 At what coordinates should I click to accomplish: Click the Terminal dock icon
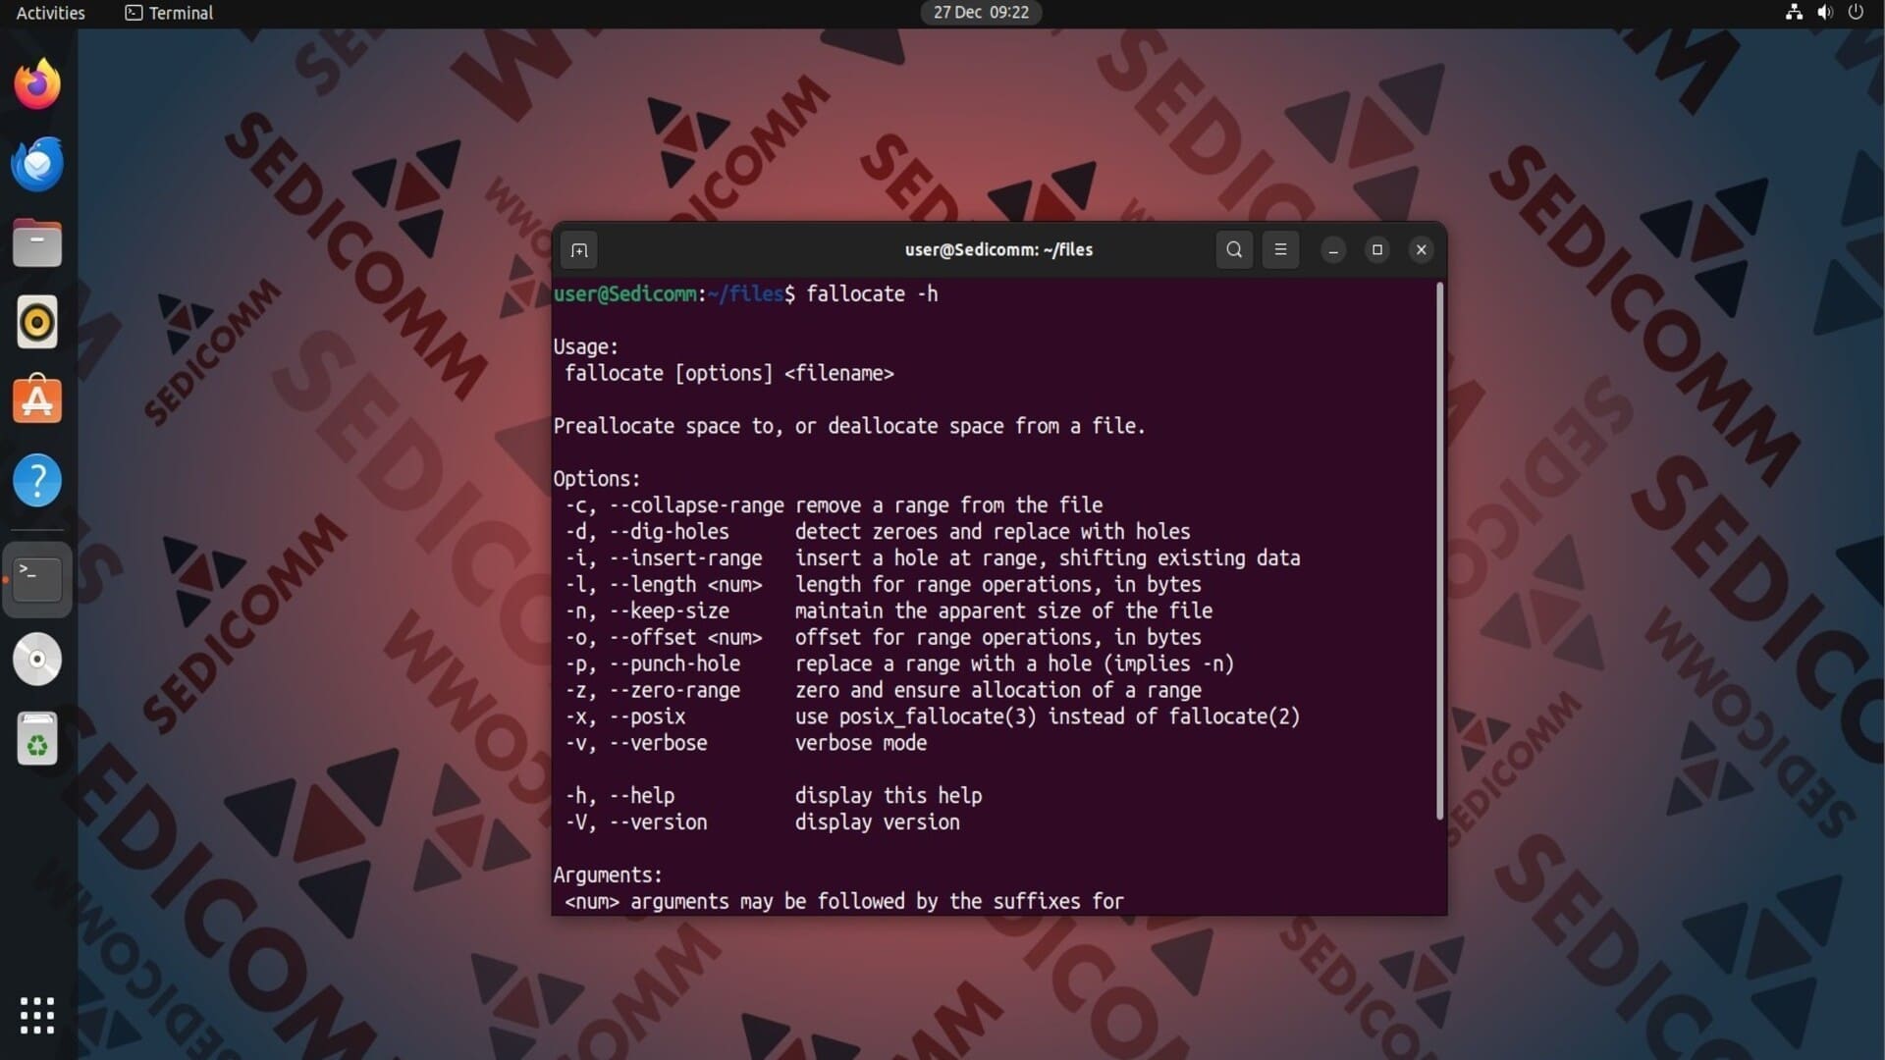[37, 579]
